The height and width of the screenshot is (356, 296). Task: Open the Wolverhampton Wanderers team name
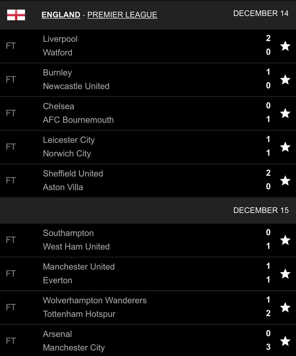point(95,300)
